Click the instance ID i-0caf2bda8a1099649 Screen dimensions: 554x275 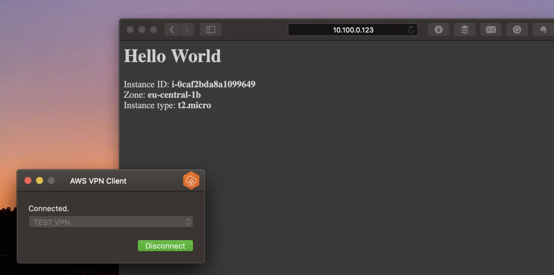213,84
